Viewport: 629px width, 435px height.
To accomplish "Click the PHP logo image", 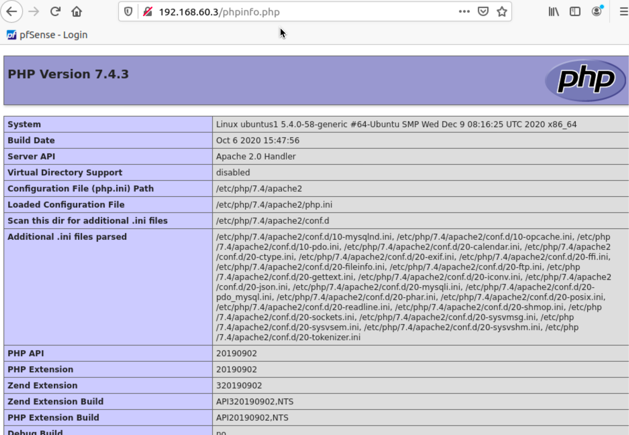I will click(x=585, y=80).
